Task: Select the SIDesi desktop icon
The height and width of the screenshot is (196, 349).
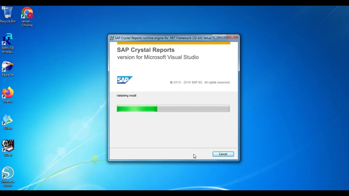Action: coord(8,148)
